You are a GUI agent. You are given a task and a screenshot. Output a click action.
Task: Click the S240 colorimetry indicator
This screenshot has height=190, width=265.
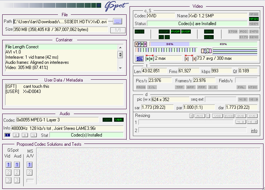coord(254,37)
